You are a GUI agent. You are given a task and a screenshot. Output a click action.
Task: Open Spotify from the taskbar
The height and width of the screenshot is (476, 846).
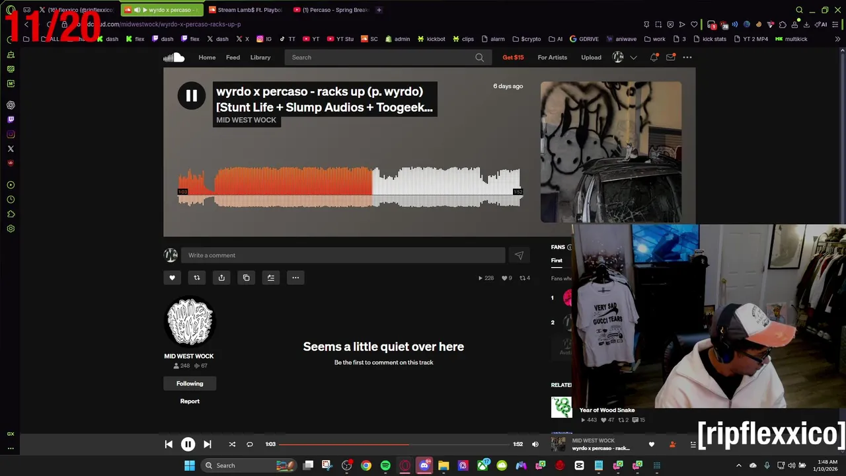(x=385, y=465)
